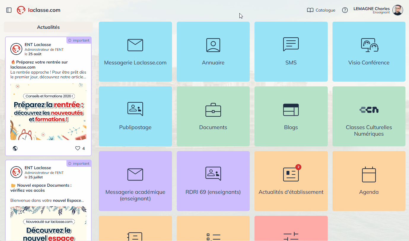Click the Blogs tile label

tap(291, 127)
